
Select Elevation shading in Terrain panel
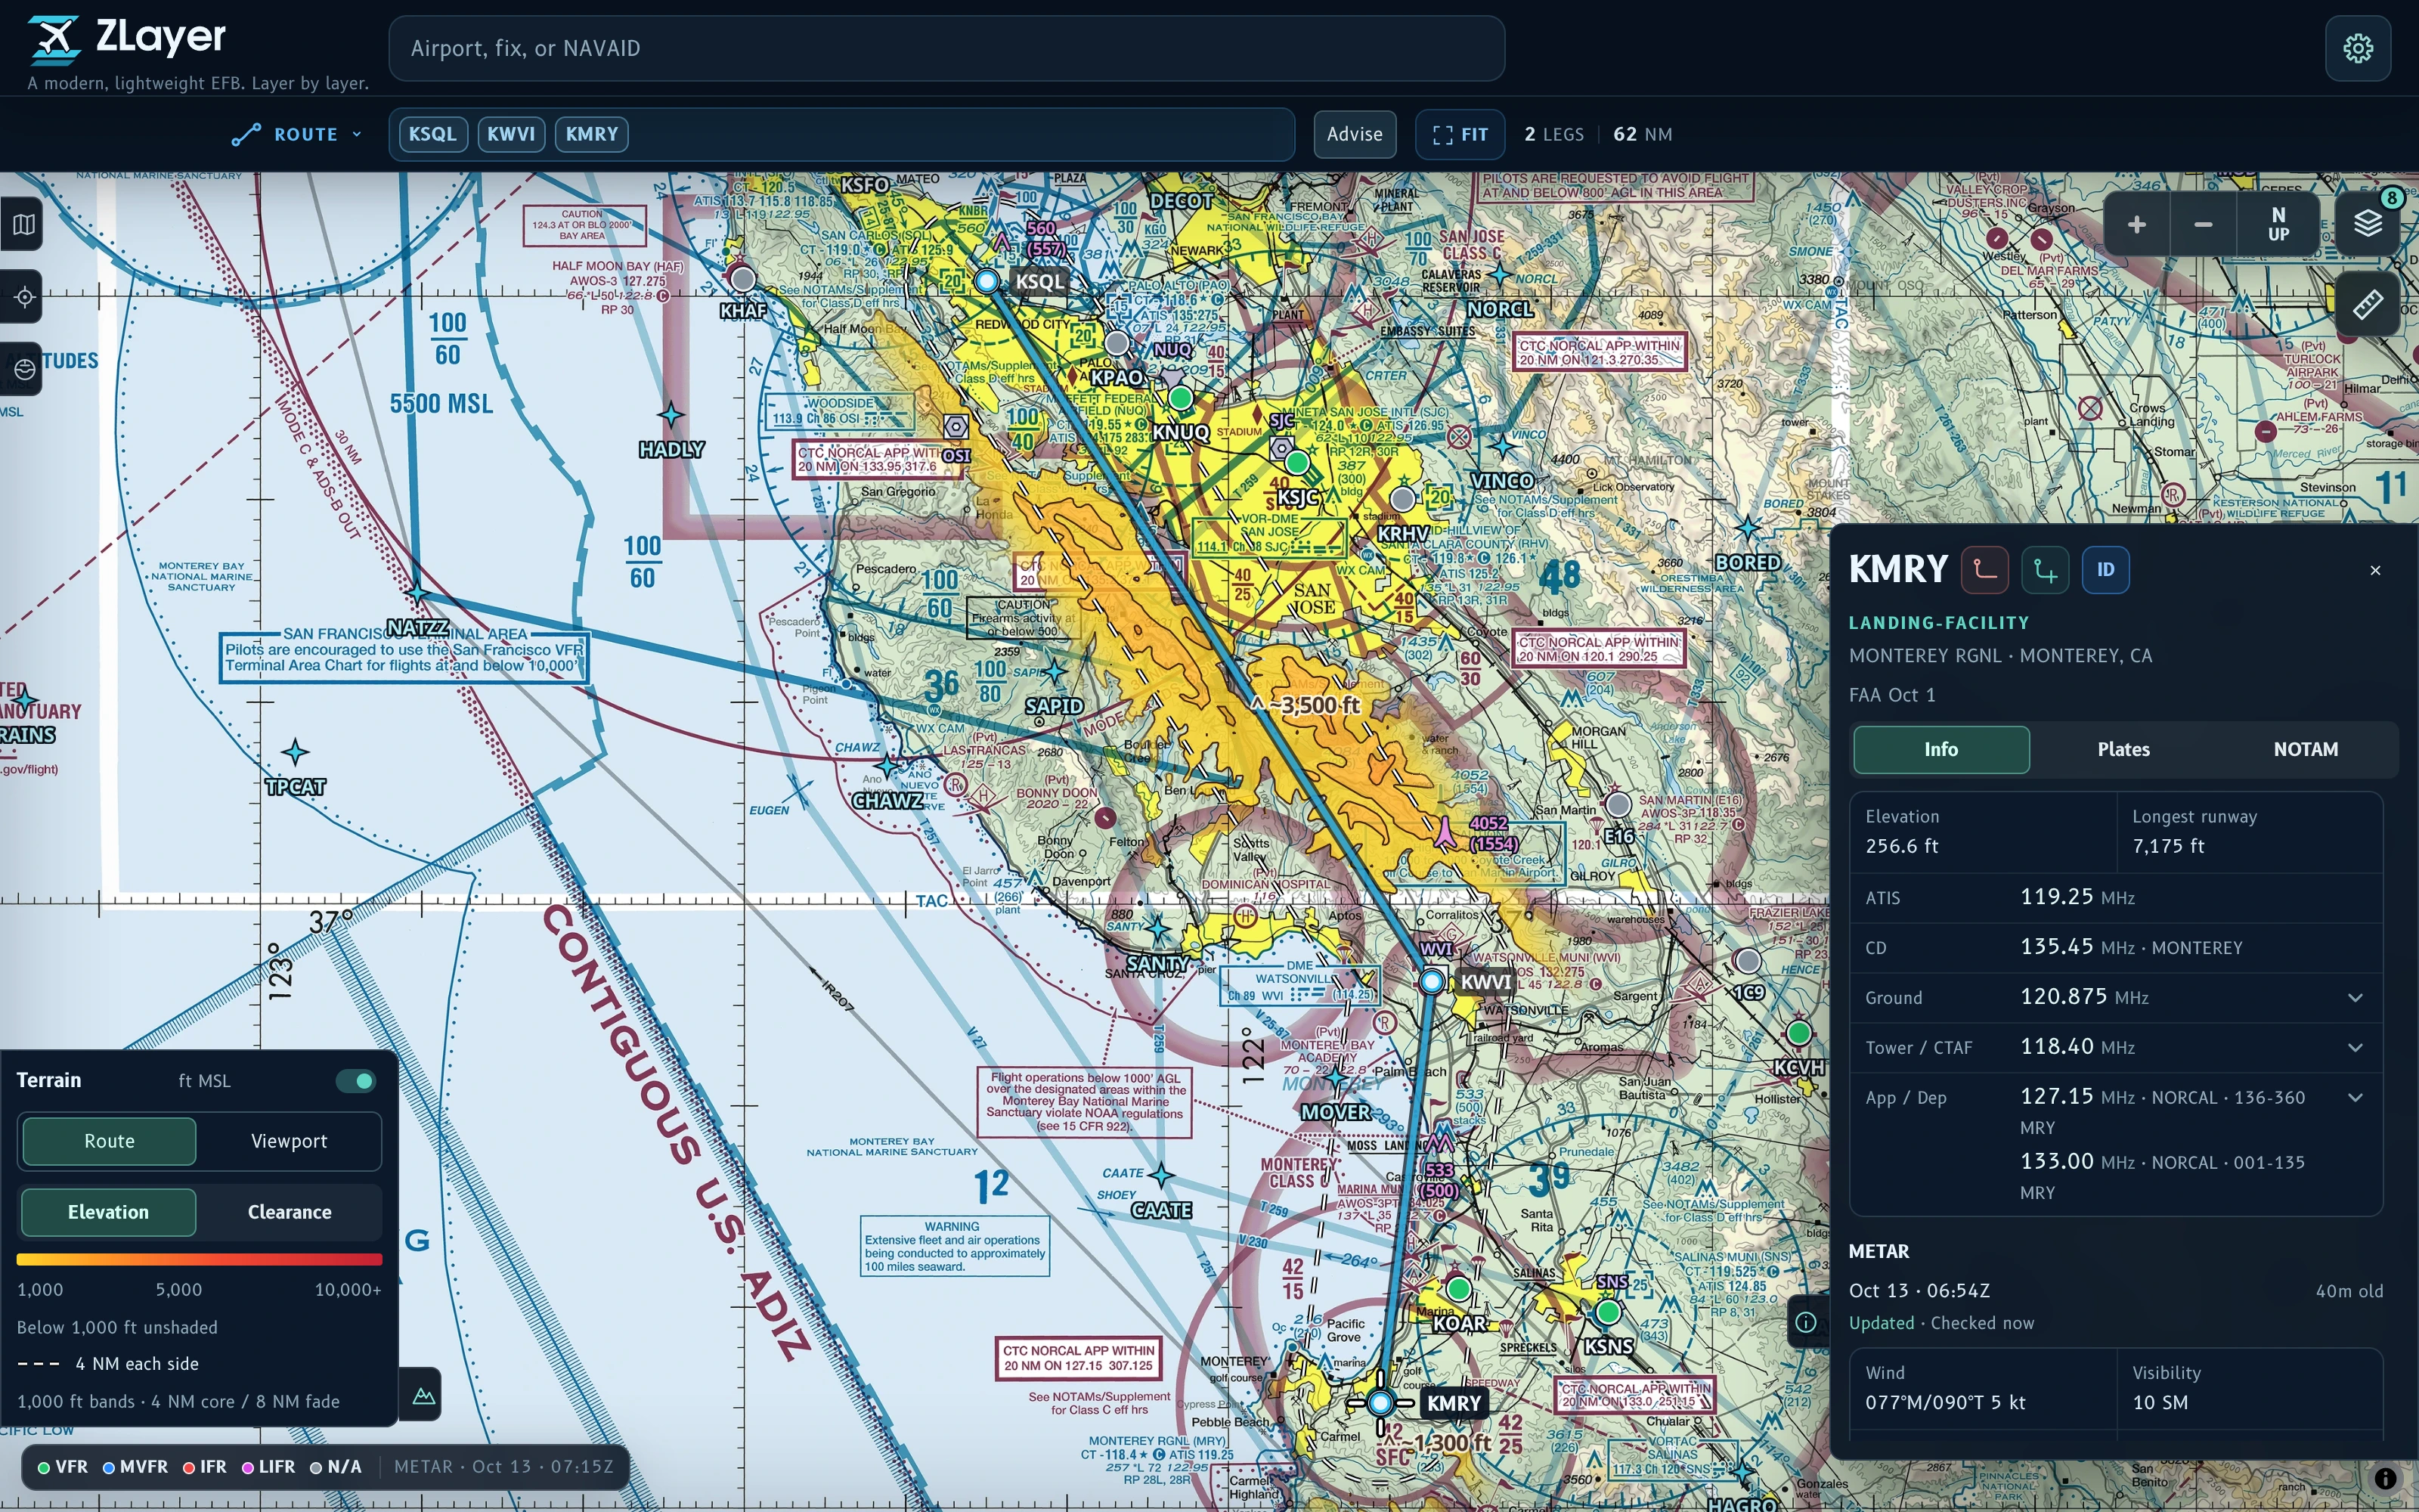tap(108, 1212)
